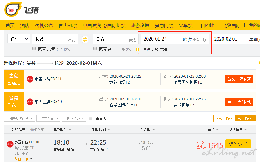Enable the 只看直飞 checkbox
Image resolution: width=260 pixels, height=162 pixels.
click(90, 118)
